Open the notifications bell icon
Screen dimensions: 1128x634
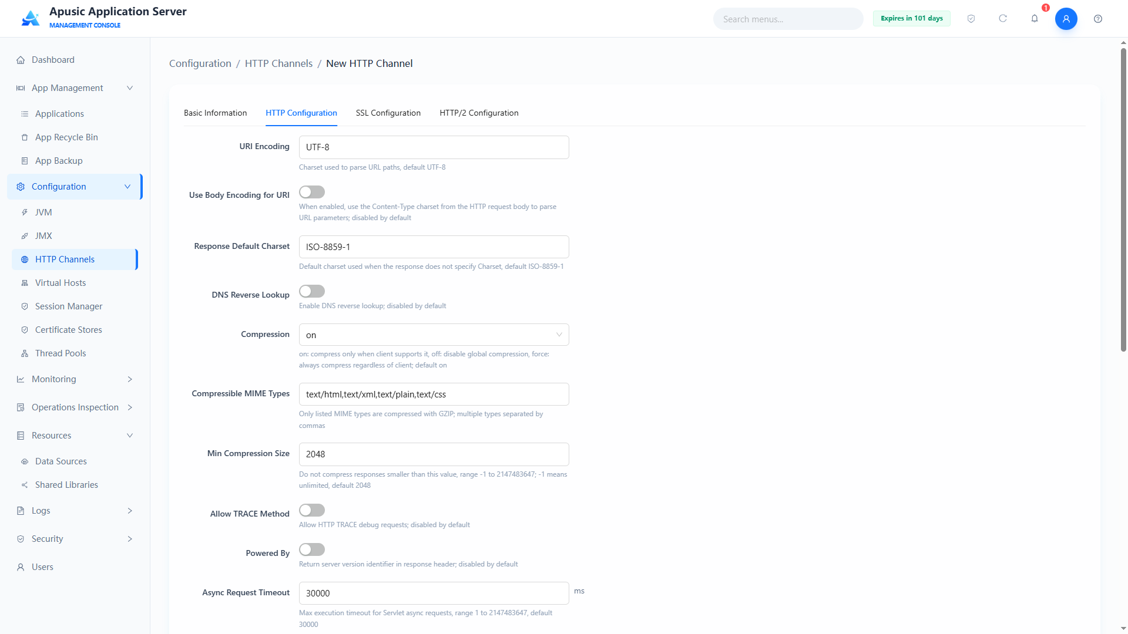click(1035, 19)
